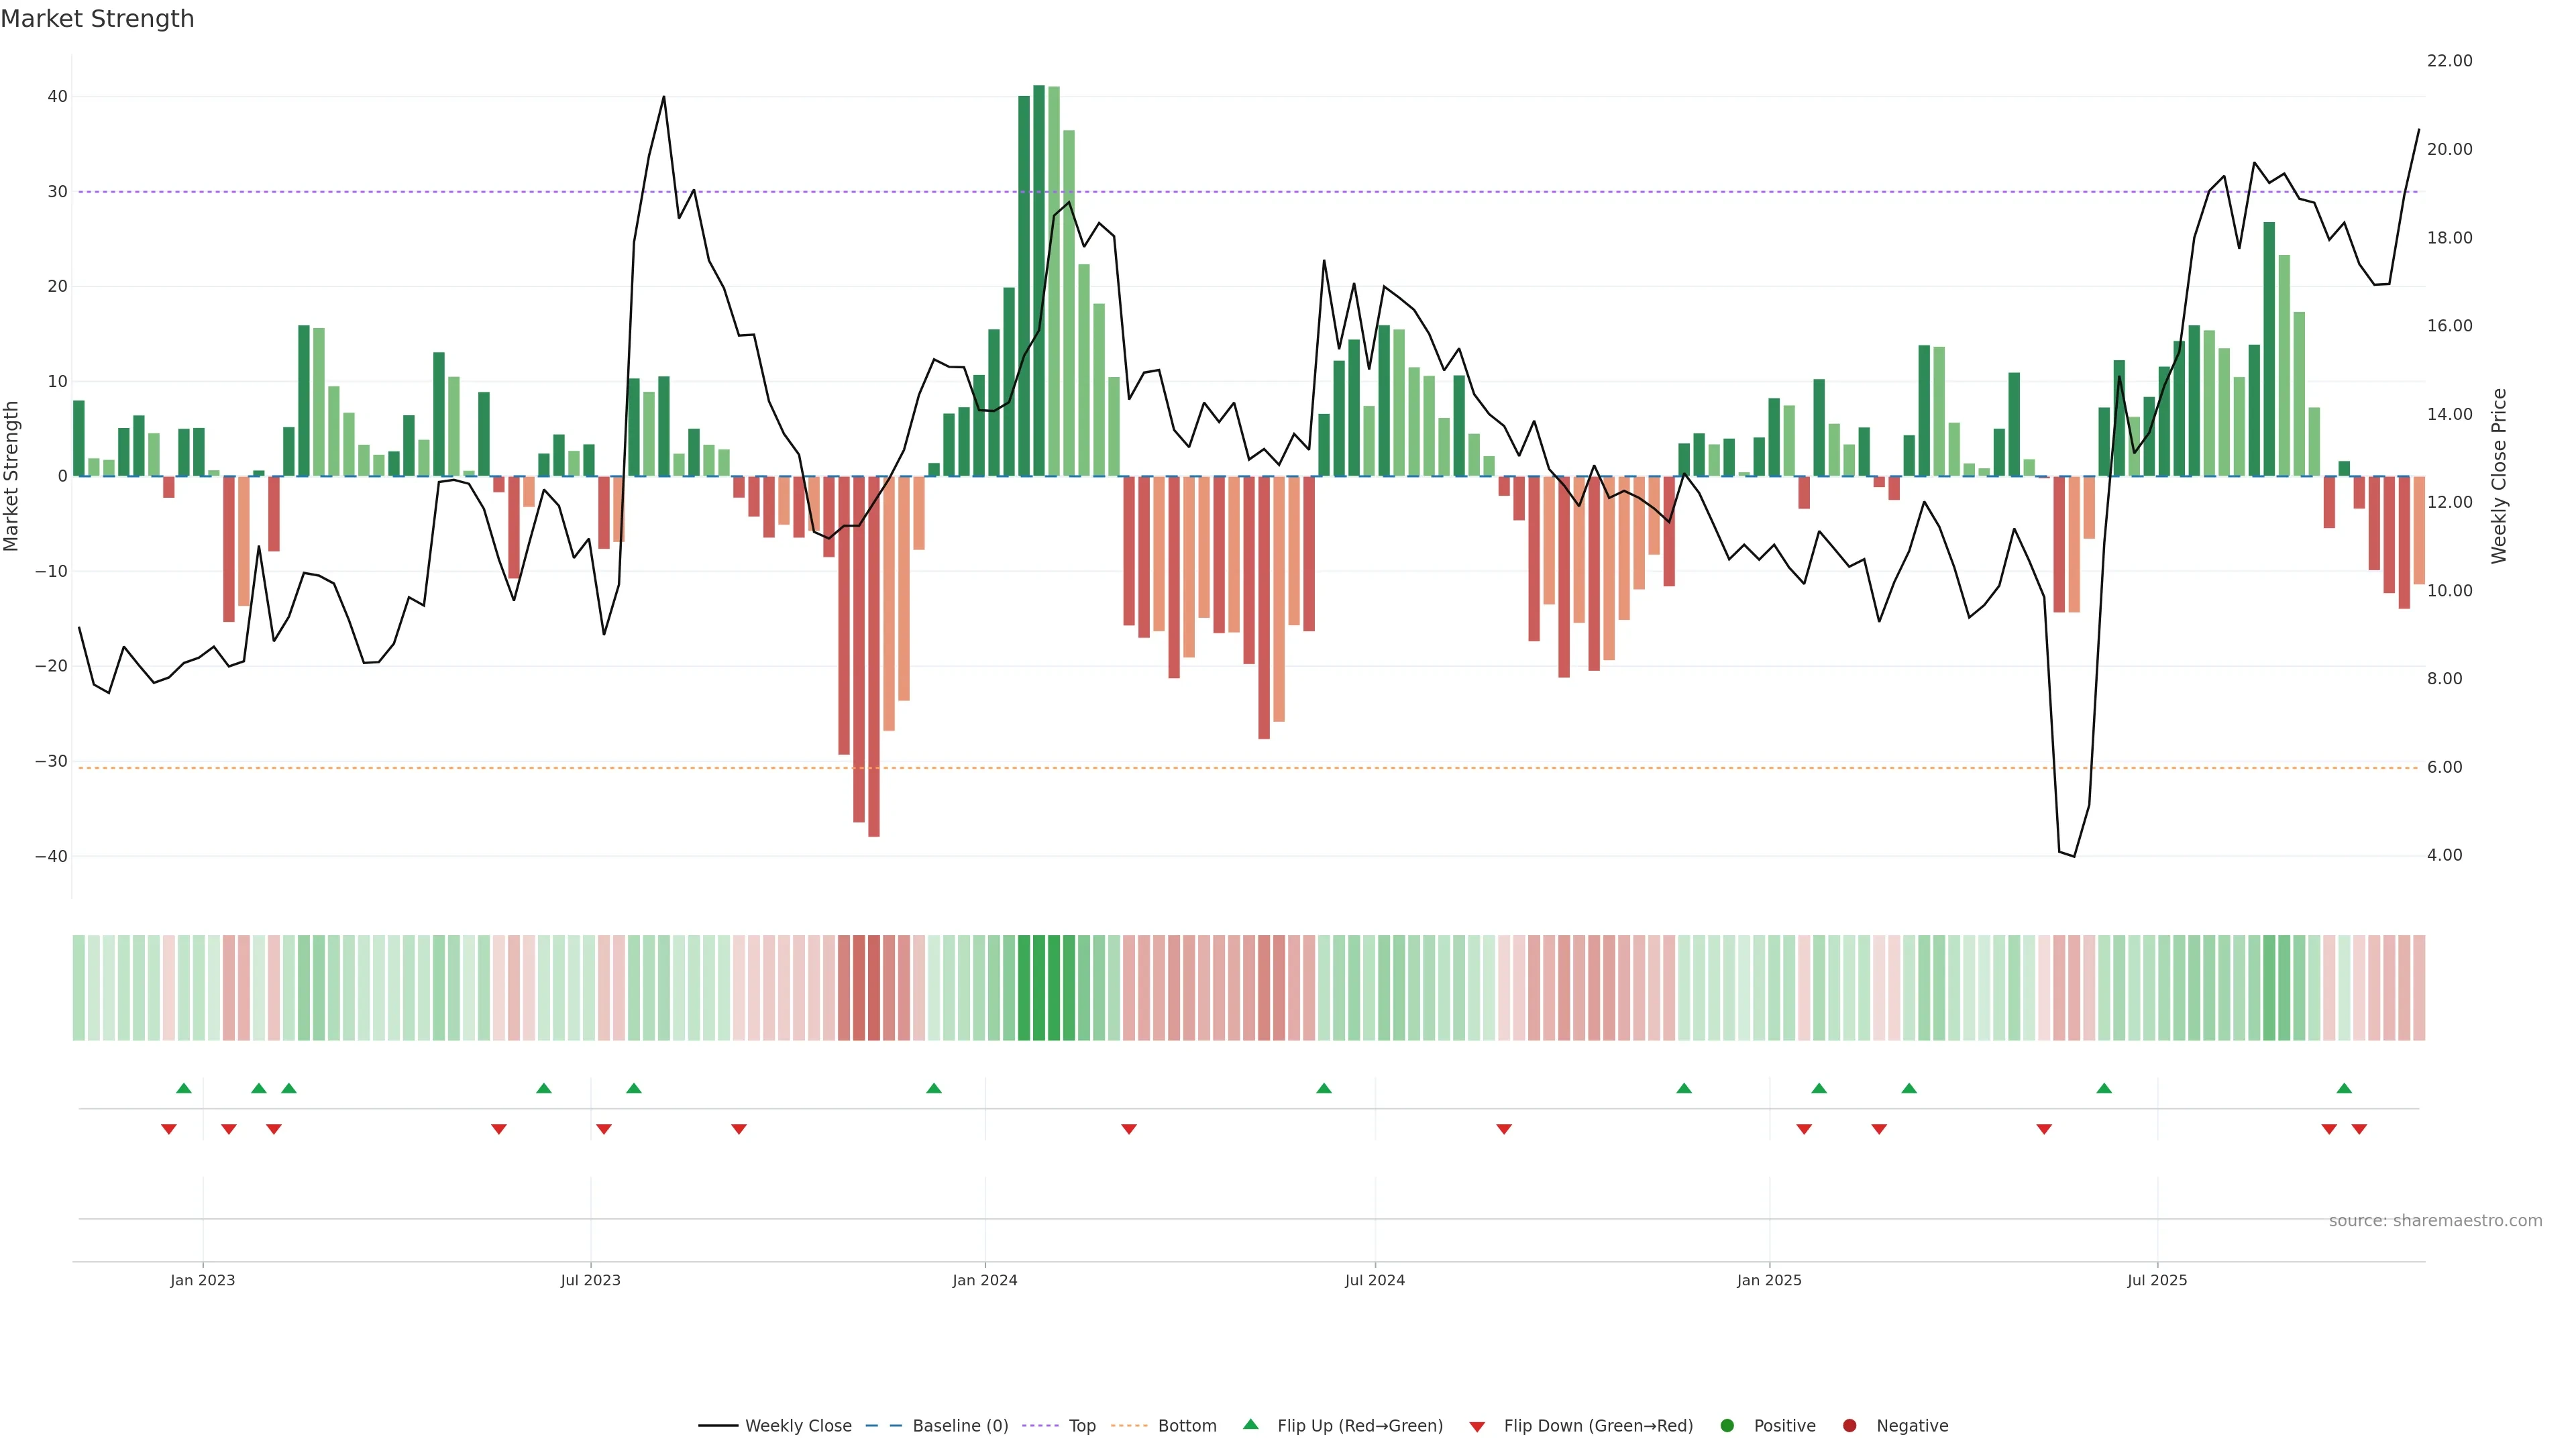Click the green Flip Up legend triangle
The image size is (2576, 1449).
(1250, 1424)
